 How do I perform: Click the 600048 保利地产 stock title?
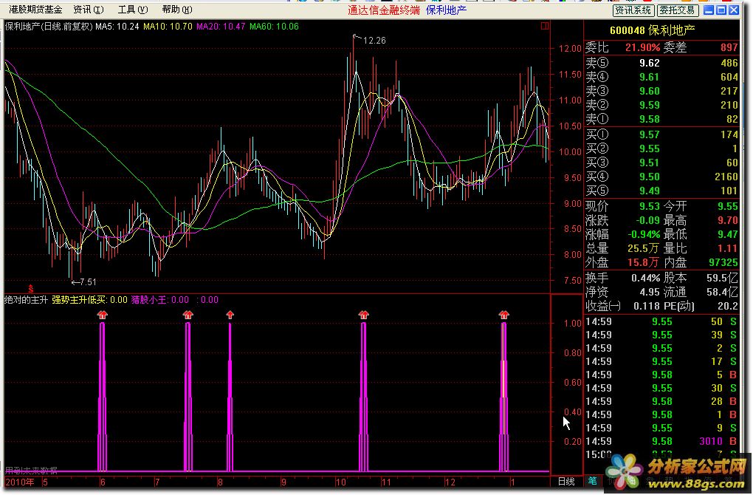click(652, 30)
